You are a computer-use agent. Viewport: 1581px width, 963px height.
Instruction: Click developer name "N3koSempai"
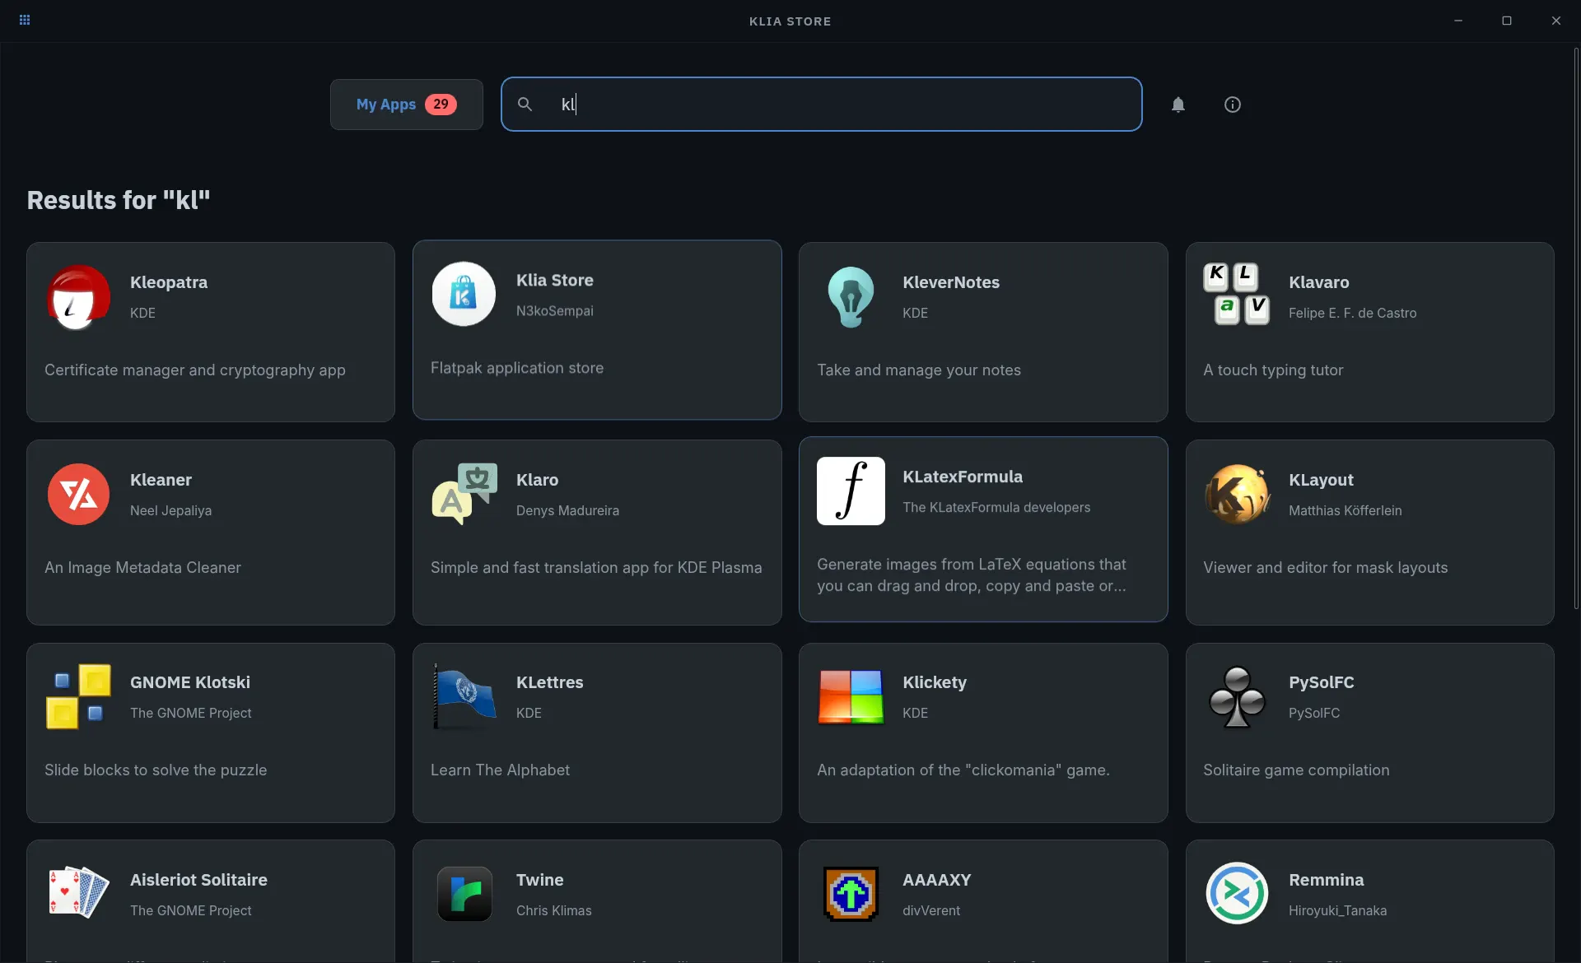pyautogui.click(x=555, y=311)
